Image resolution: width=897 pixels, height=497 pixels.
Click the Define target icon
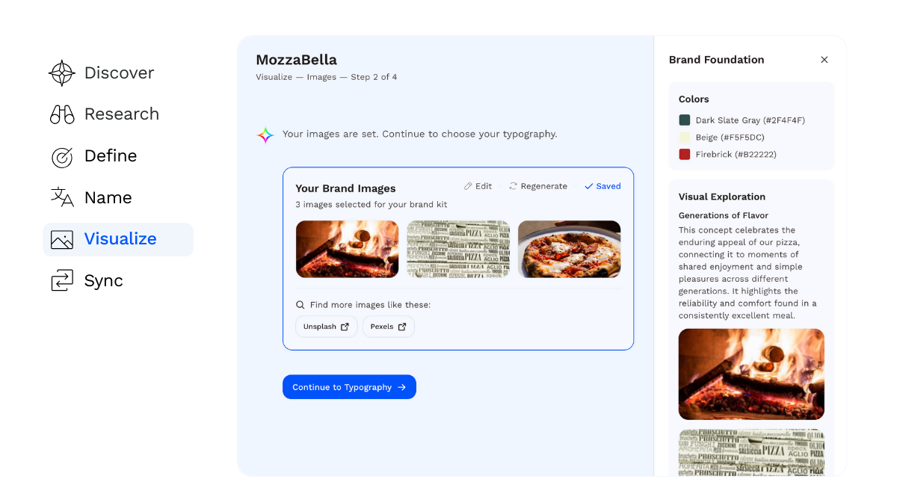tap(62, 157)
